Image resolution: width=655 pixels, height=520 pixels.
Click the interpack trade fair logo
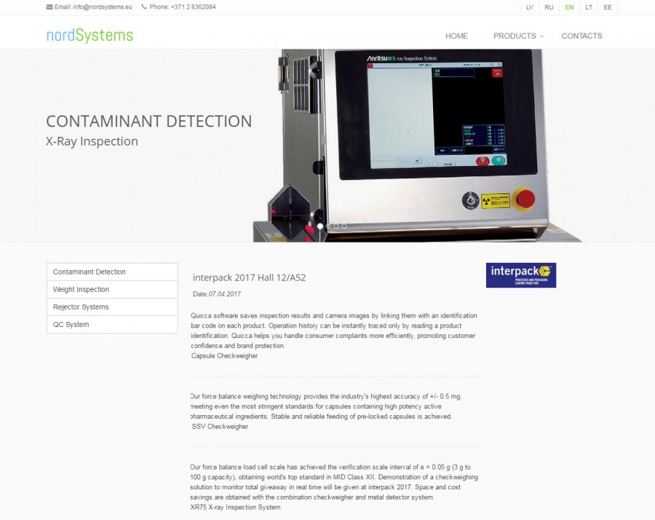click(x=521, y=275)
